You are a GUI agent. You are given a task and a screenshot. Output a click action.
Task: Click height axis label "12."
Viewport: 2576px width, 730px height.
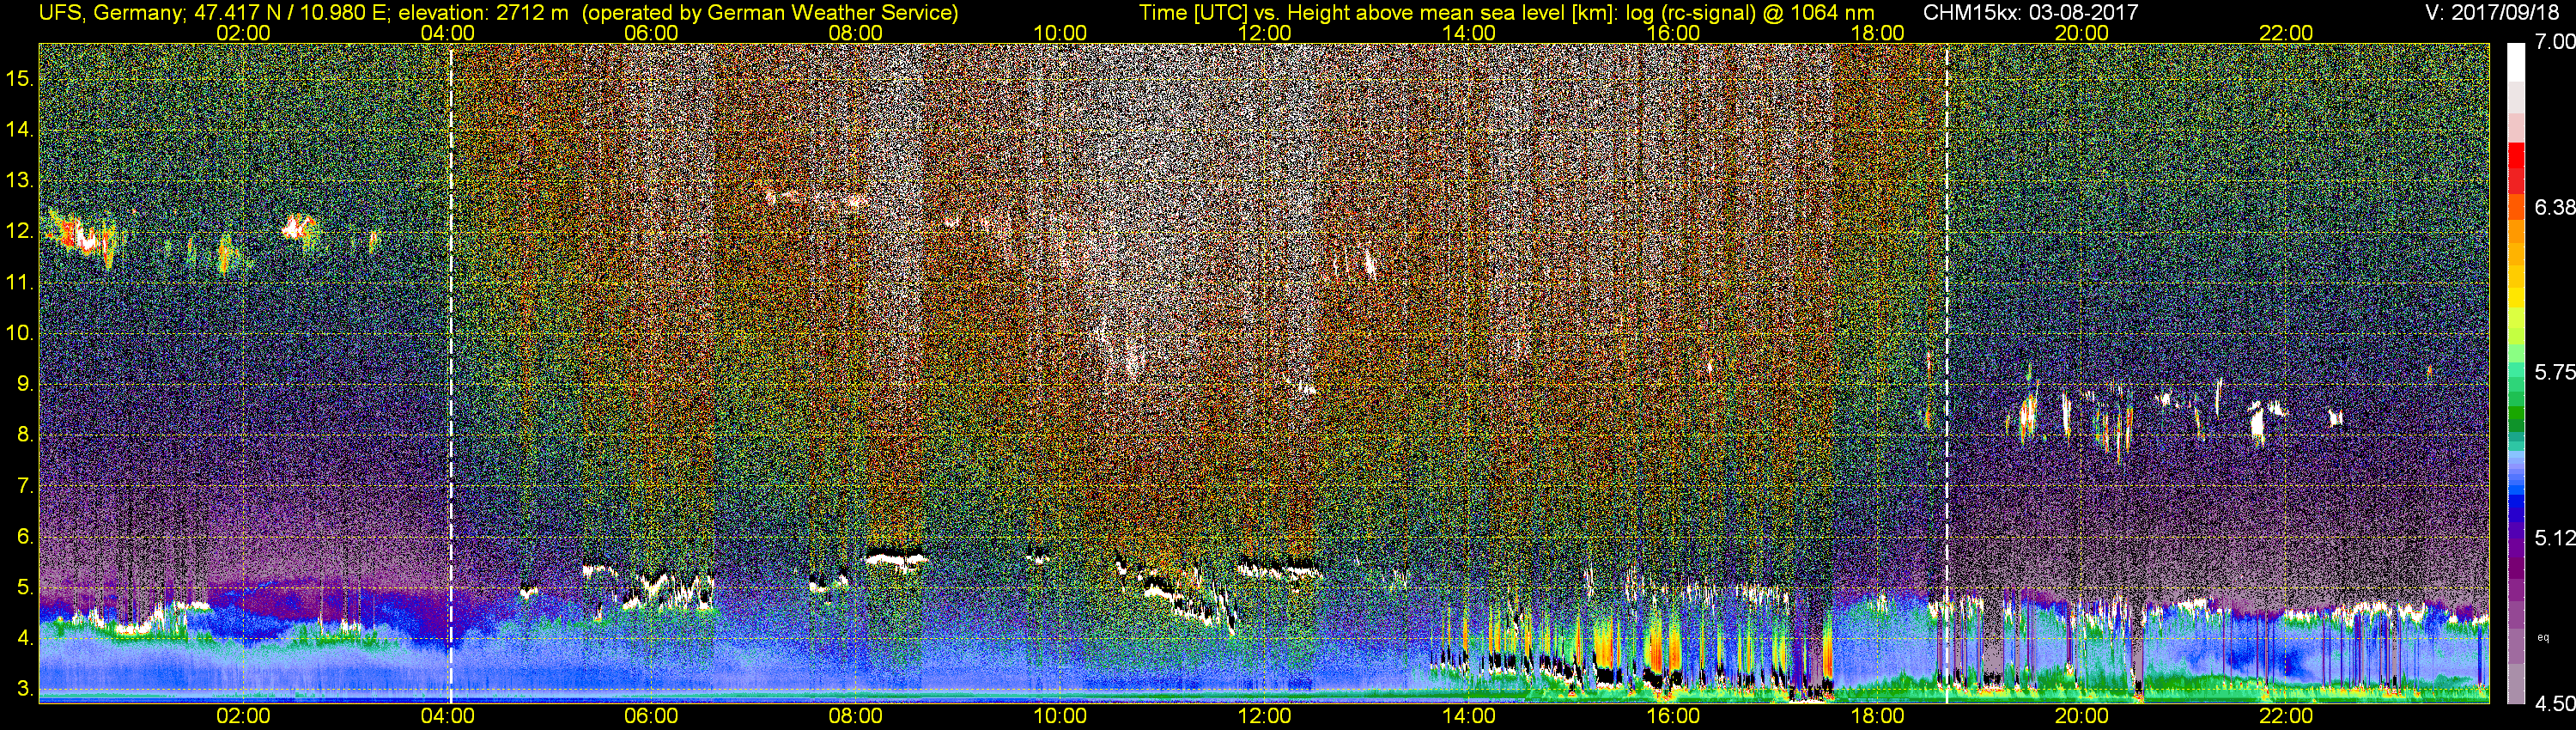coord(20,231)
